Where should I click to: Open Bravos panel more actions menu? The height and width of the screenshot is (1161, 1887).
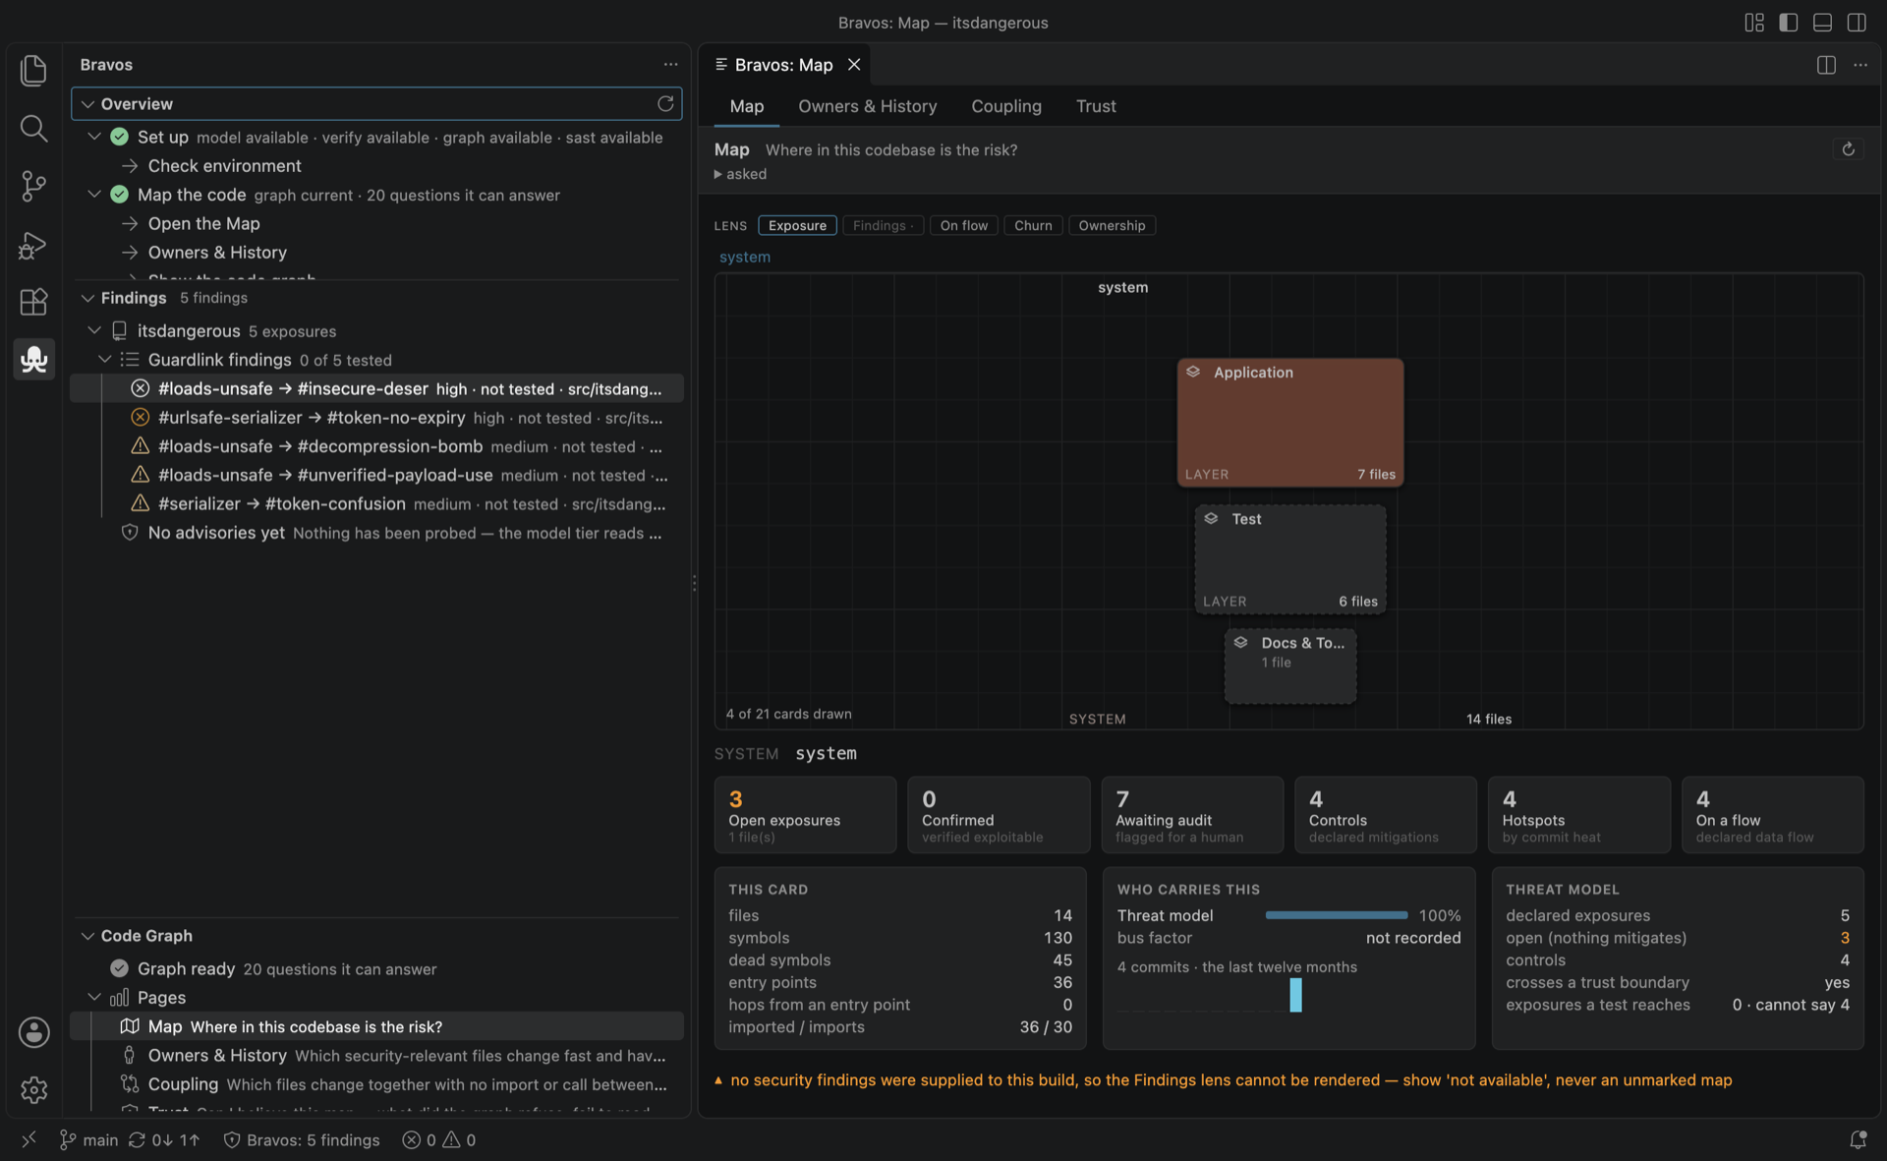point(670,65)
